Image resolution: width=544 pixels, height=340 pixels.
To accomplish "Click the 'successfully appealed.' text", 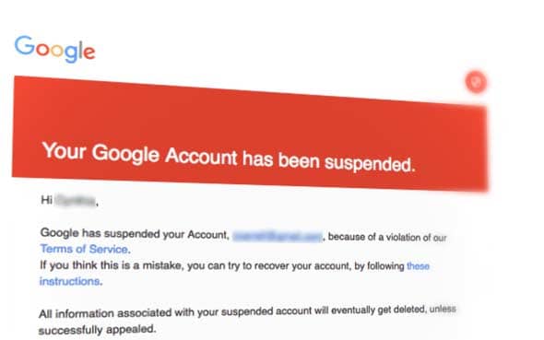I will (97, 329).
